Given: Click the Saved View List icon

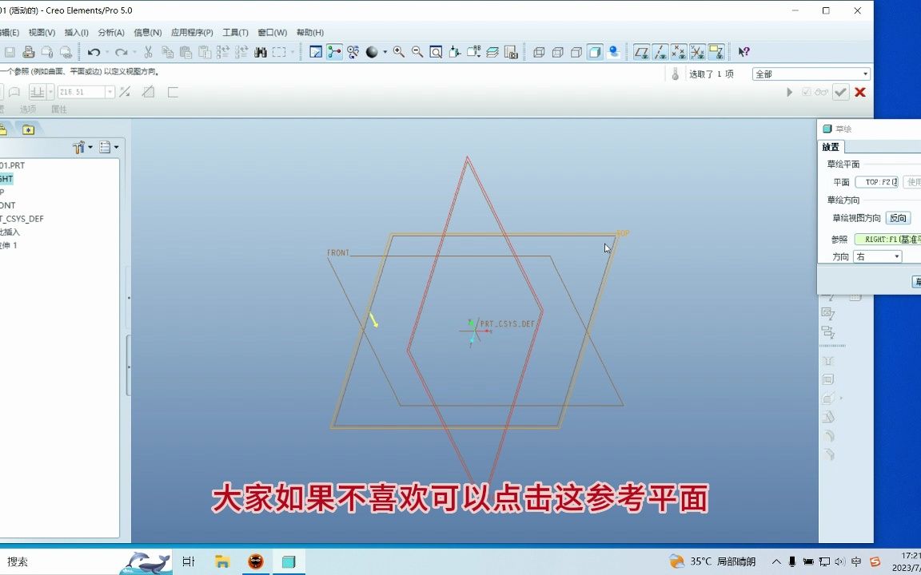Looking at the screenshot, I should tap(473, 52).
